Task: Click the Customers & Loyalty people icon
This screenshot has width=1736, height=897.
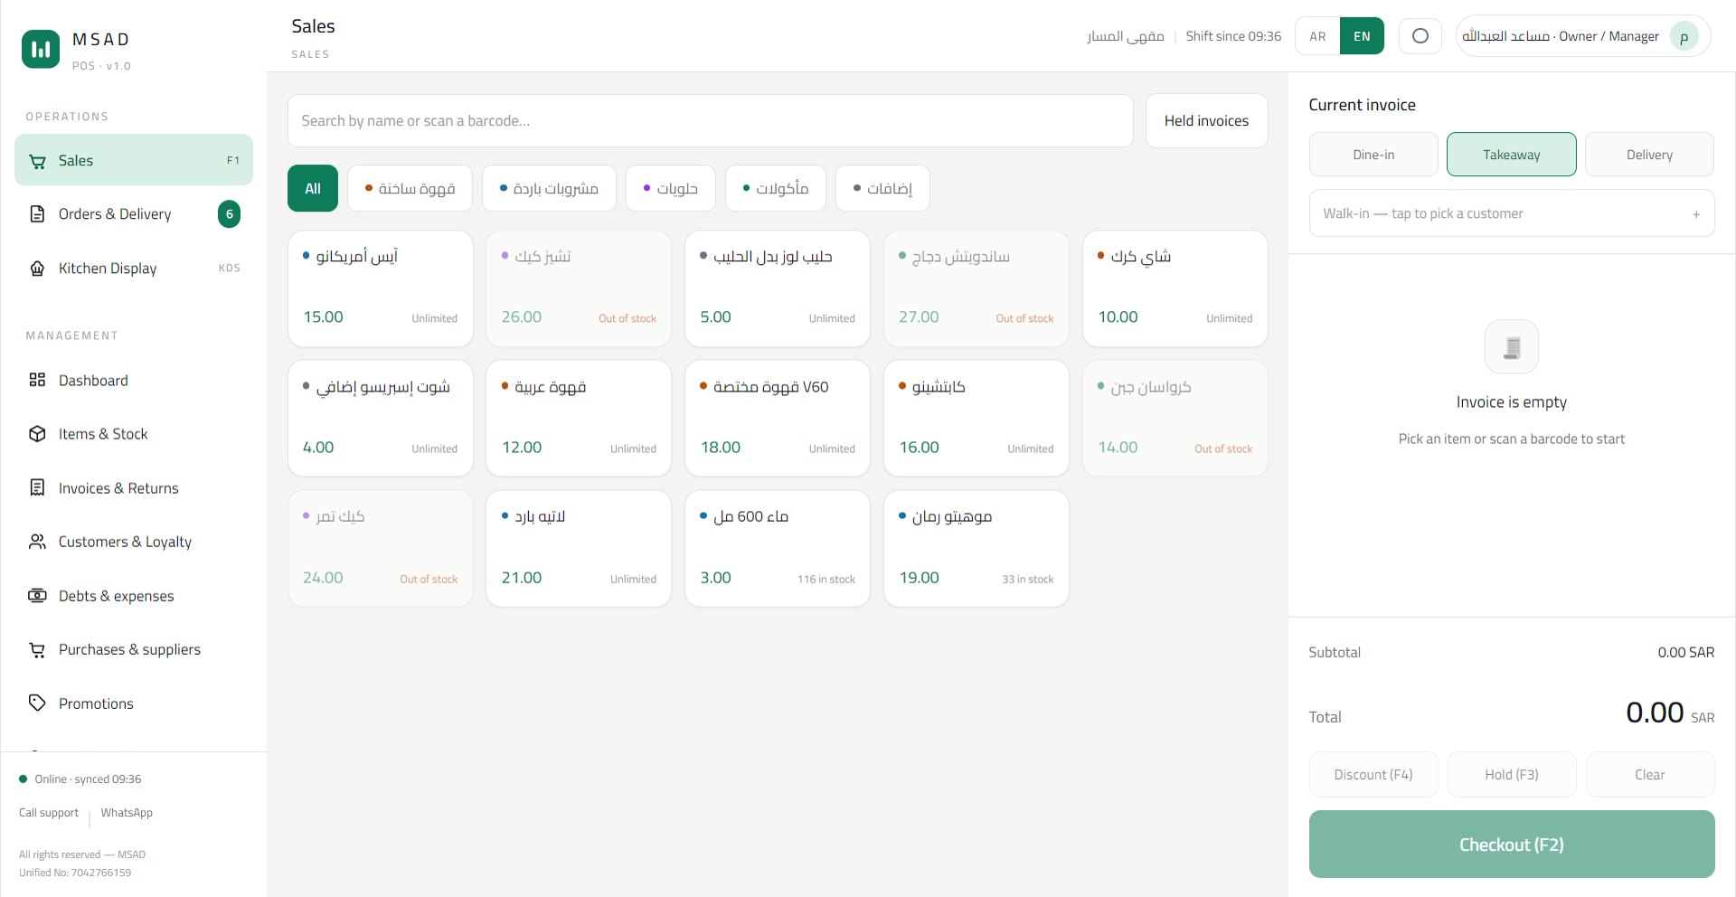Action: pyautogui.click(x=37, y=542)
